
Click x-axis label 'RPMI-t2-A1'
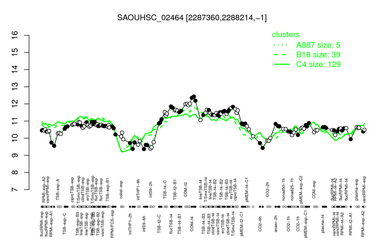point(350,223)
